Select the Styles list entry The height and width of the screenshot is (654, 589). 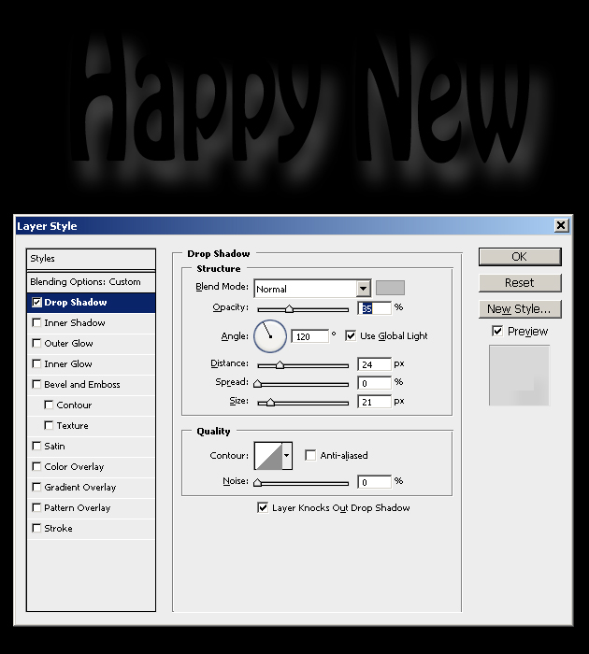pyautogui.click(x=91, y=259)
